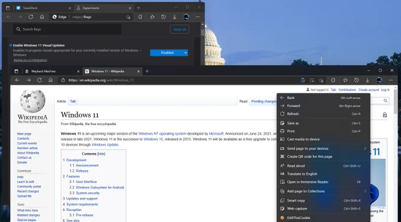The width and height of the screenshot is (401, 222).
Task: Select EditThisCookie in context menu
Action: pos(324,218)
